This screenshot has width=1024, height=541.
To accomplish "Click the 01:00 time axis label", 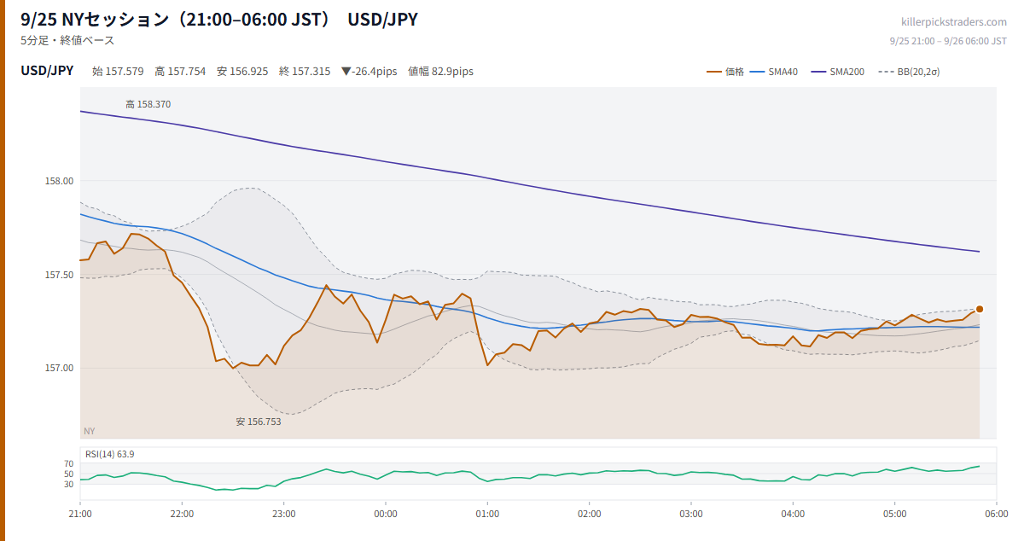I will pos(487,514).
